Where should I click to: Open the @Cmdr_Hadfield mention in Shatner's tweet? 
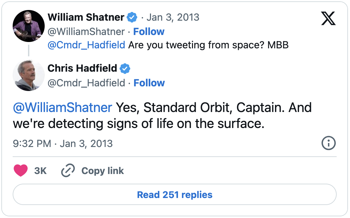click(x=86, y=45)
